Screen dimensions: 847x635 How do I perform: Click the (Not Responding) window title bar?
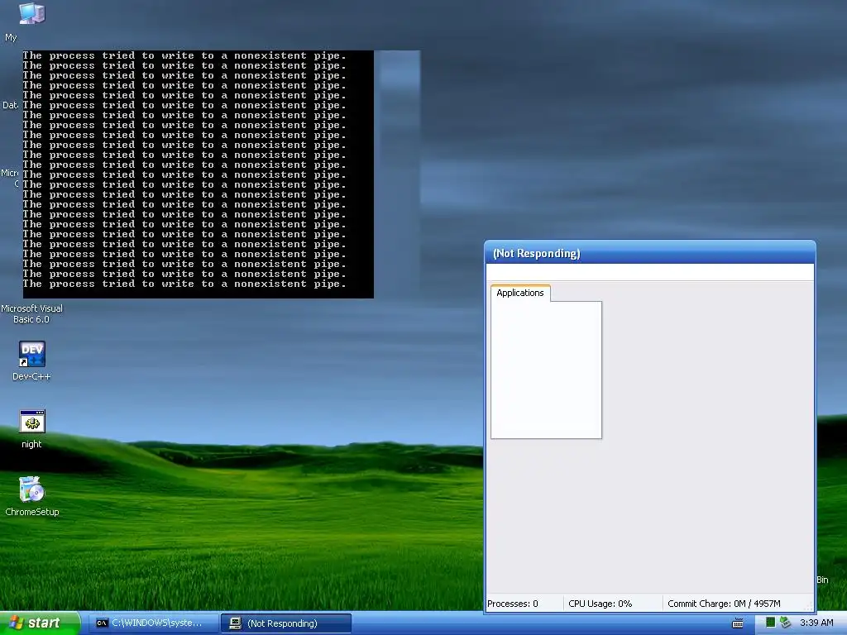click(x=650, y=253)
